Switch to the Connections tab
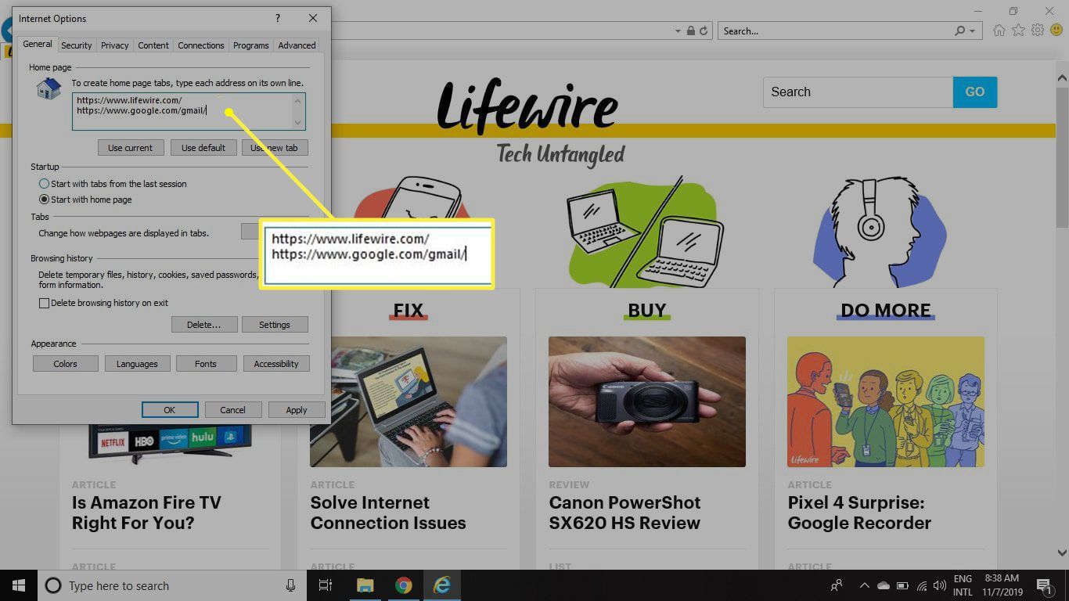1069x601 pixels. (x=201, y=45)
